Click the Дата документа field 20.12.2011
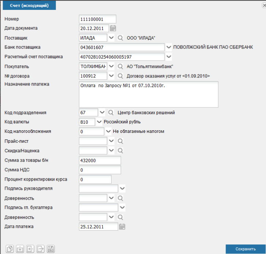Image resolution: width=266 pixels, height=254 pixels. click(x=94, y=28)
